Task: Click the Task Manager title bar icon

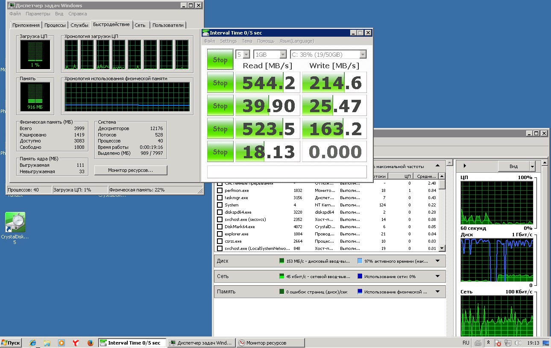Action: [11, 6]
